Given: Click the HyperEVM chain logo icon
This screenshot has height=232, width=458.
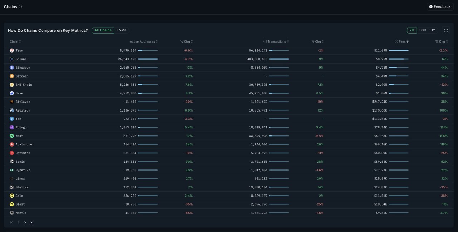Looking at the screenshot, I should (x=12, y=170).
